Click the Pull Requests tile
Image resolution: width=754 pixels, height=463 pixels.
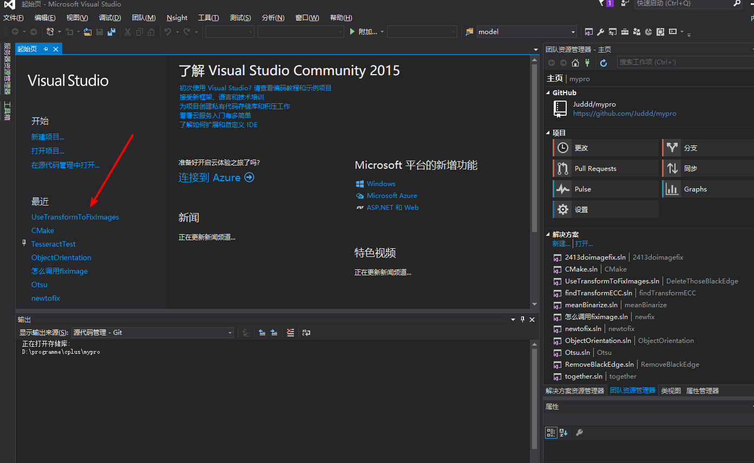click(606, 168)
